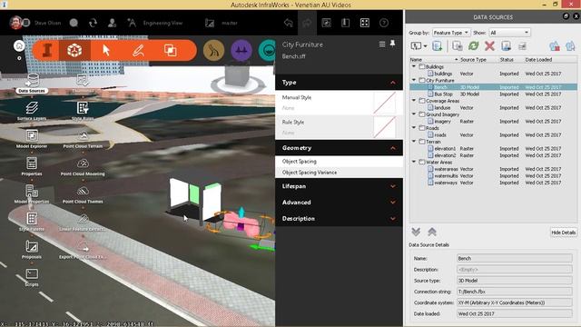Select the roads Vector row in data sources

point(493,135)
